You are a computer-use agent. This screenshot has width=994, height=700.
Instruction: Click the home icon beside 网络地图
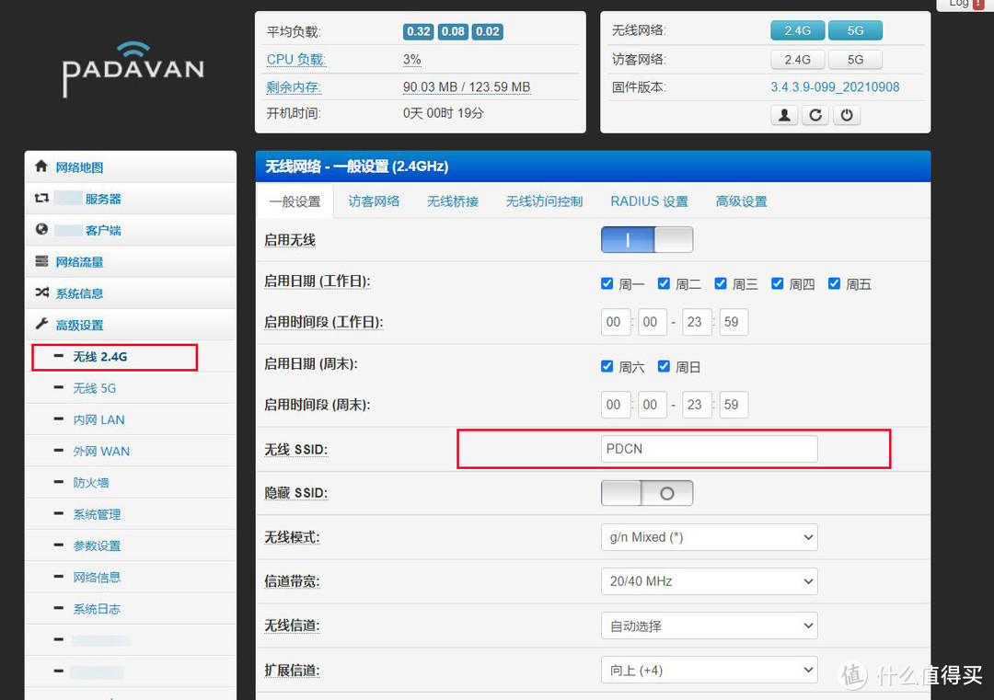tap(40, 166)
